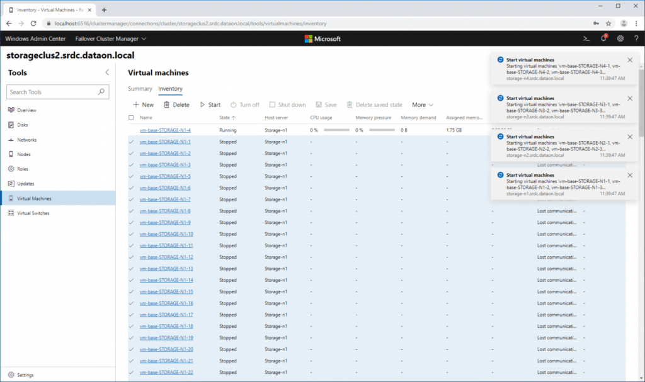Select the Inventory - Virtual Machines browser tab
Image resolution: width=645 pixels, height=382 pixels.
pos(50,10)
